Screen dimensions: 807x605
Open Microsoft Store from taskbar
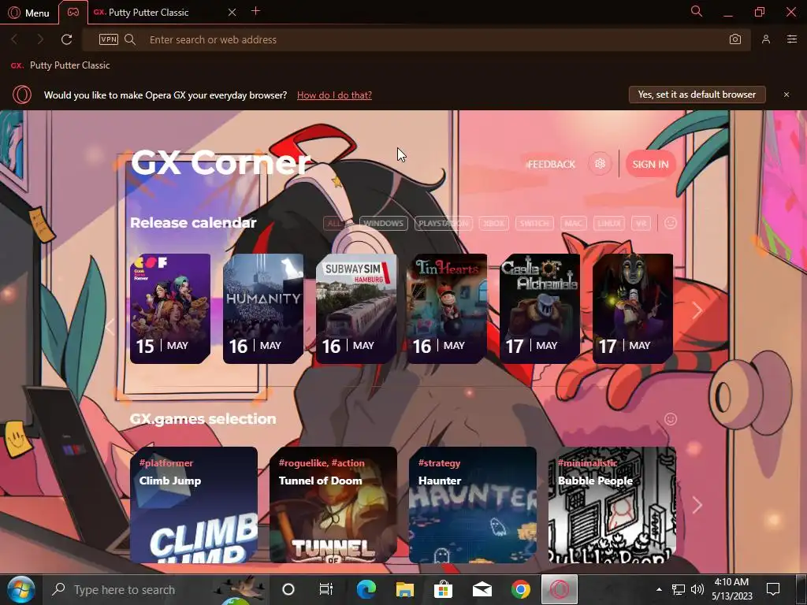pyautogui.click(x=443, y=589)
